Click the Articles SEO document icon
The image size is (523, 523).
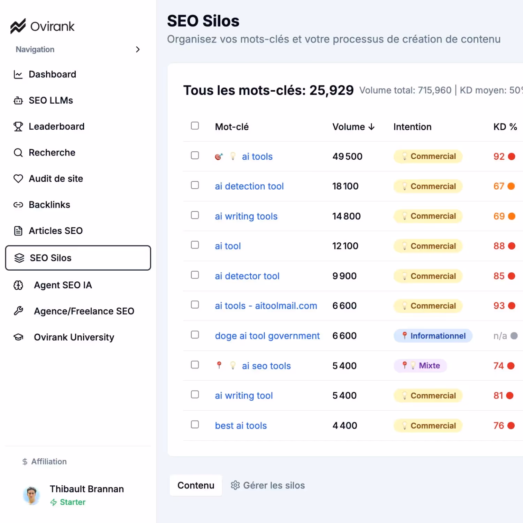pyautogui.click(x=18, y=231)
